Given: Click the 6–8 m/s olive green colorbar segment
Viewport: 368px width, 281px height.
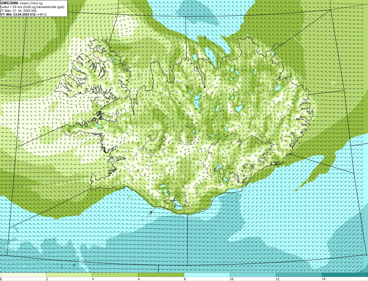Looking at the screenshot, I should (161, 275).
